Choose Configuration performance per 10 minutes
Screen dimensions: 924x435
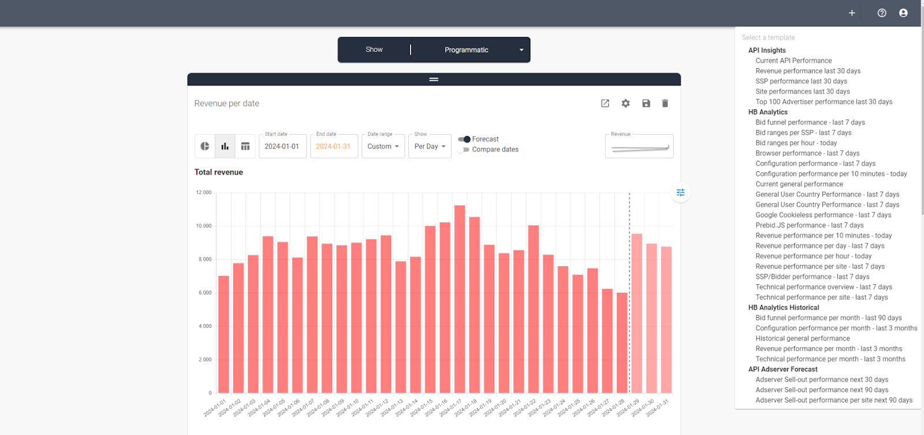[x=831, y=174]
